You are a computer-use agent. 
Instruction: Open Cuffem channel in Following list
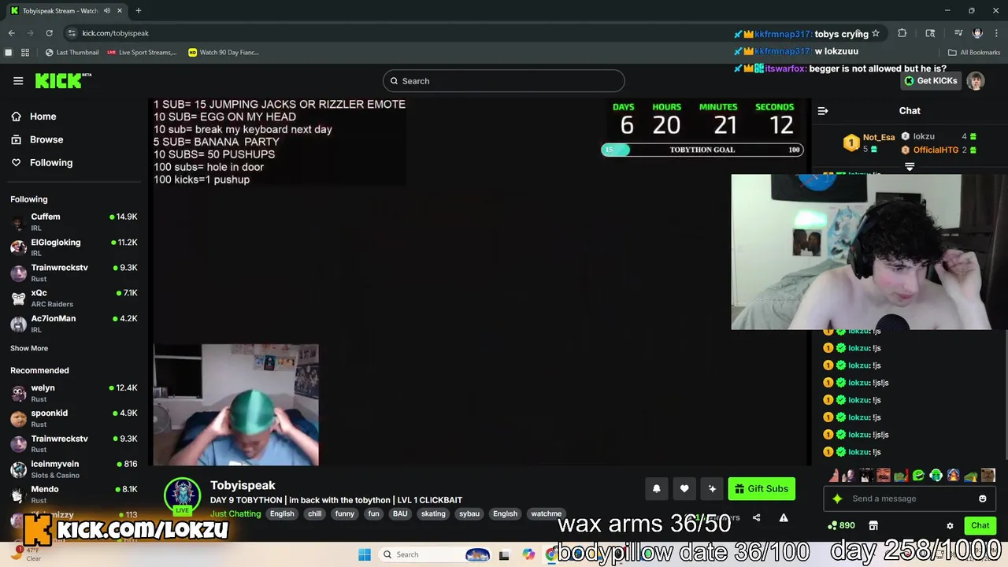(x=74, y=221)
